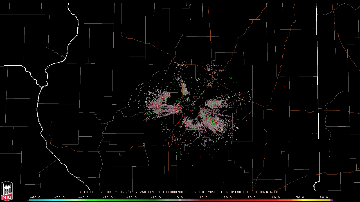Click the -30.0 green scale label
Viewport: 360px width, 202px height.
(107, 197)
